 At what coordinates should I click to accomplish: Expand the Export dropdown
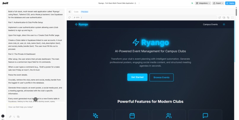(218, 3)
